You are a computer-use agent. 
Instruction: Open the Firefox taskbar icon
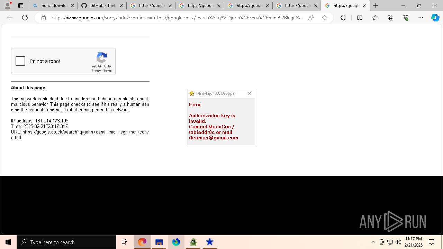[x=176, y=242]
